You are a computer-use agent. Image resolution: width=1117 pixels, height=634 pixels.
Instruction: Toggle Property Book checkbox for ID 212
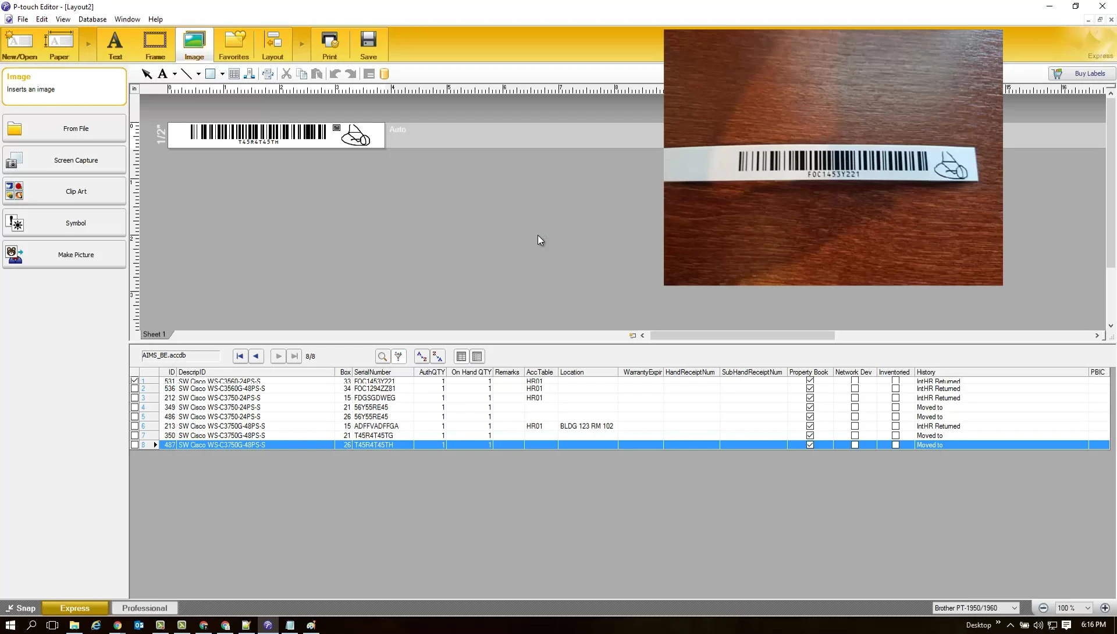coord(810,398)
